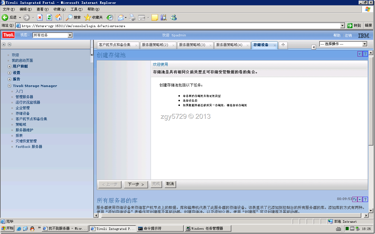
Task: Click the IE Back arrow icon
Action: pyautogui.click(x=5, y=17)
